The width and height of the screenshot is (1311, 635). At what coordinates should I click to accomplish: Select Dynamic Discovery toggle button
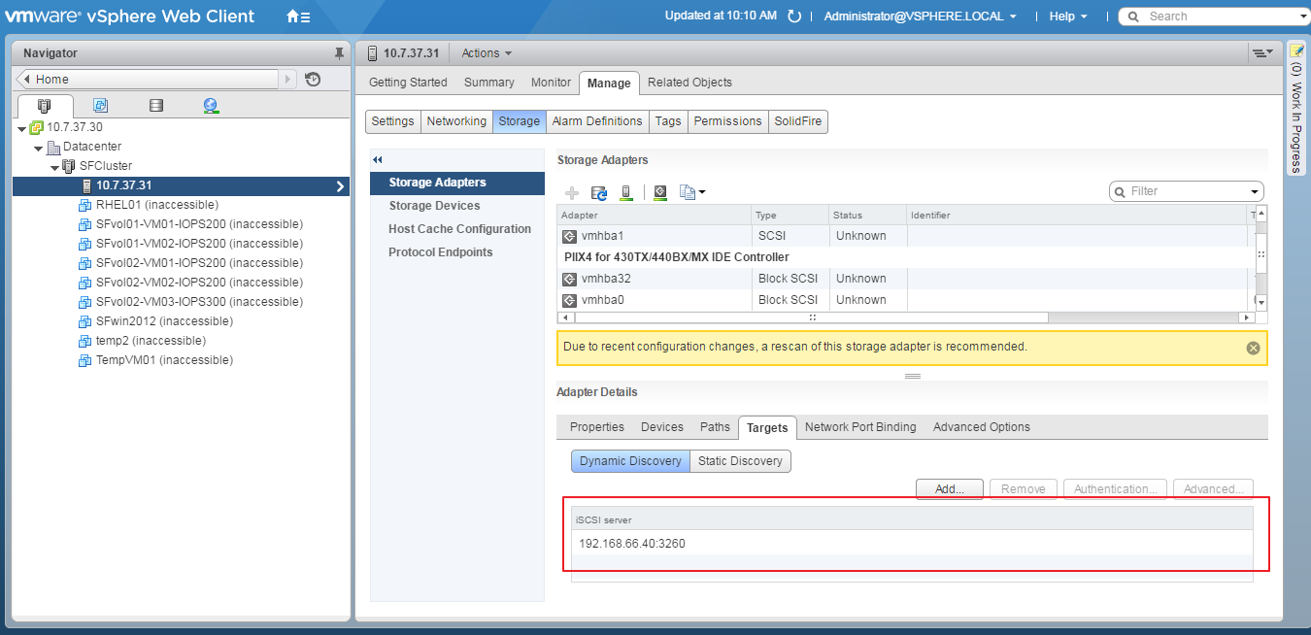click(630, 461)
